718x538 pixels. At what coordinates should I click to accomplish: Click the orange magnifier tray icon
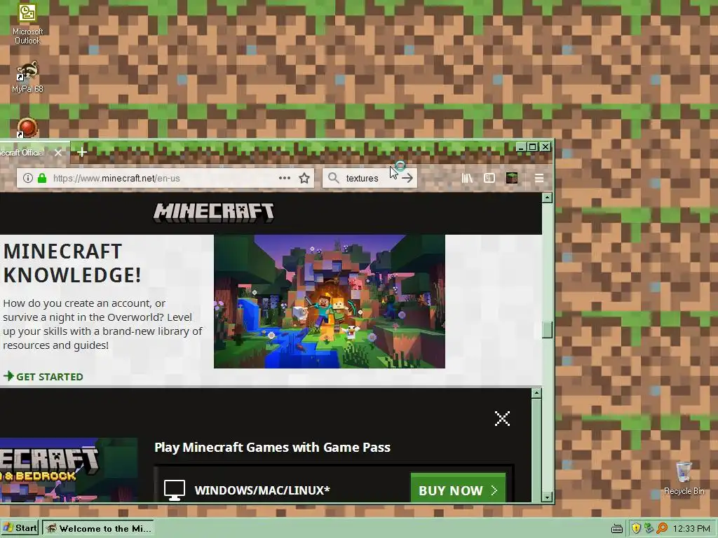662,528
